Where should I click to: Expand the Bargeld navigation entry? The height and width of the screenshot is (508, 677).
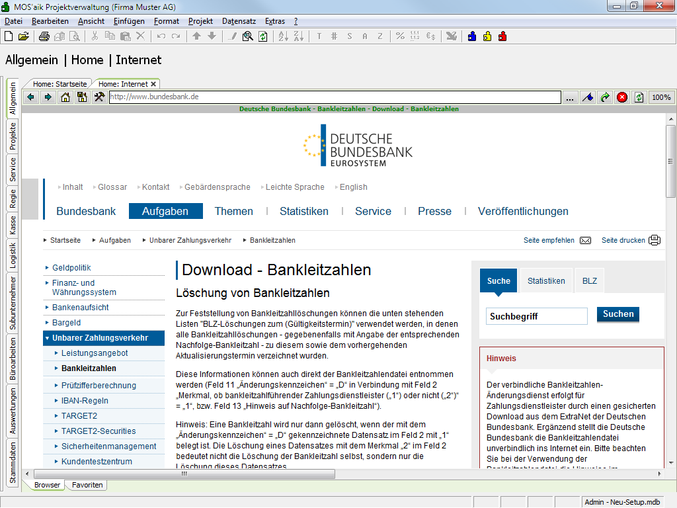67,323
